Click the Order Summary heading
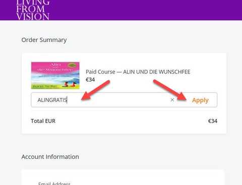Image resolution: width=242 pixels, height=185 pixels. click(x=44, y=40)
